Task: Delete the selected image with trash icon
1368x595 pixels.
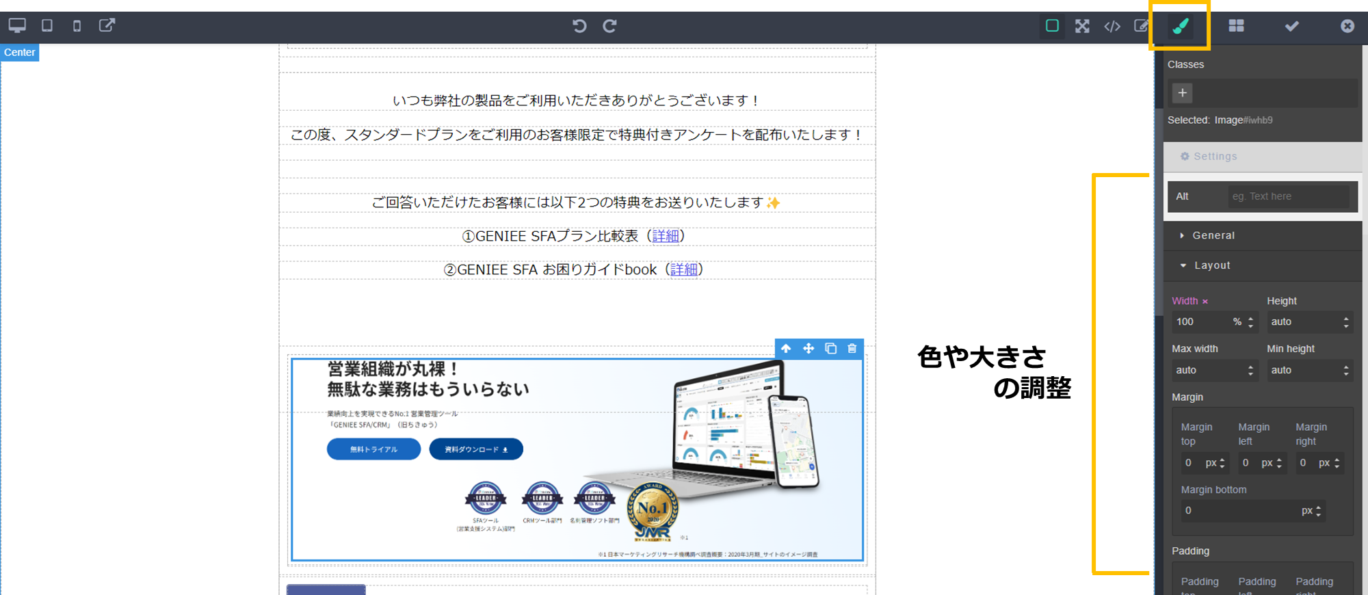Action: 852,349
